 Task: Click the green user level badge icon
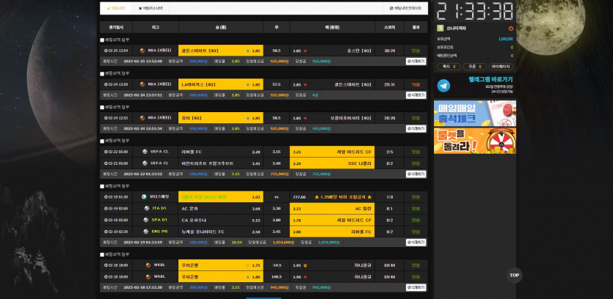[x=440, y=28]
